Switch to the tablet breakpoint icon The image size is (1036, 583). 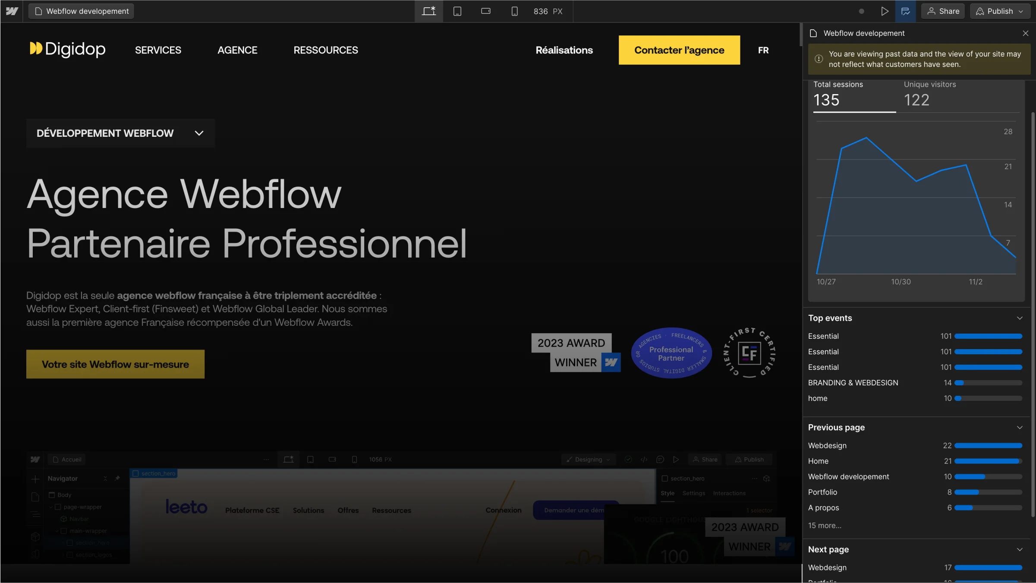(x=457, y=11)
